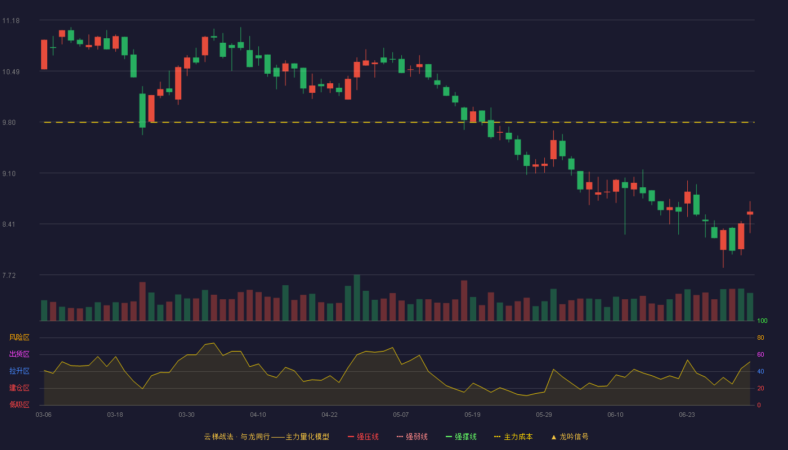Screen dimensions: 788x450
Task: Click the red 20 indicator axis value
Action: 760,388
